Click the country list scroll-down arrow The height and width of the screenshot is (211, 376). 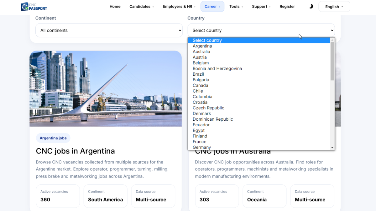click(332, 148)
